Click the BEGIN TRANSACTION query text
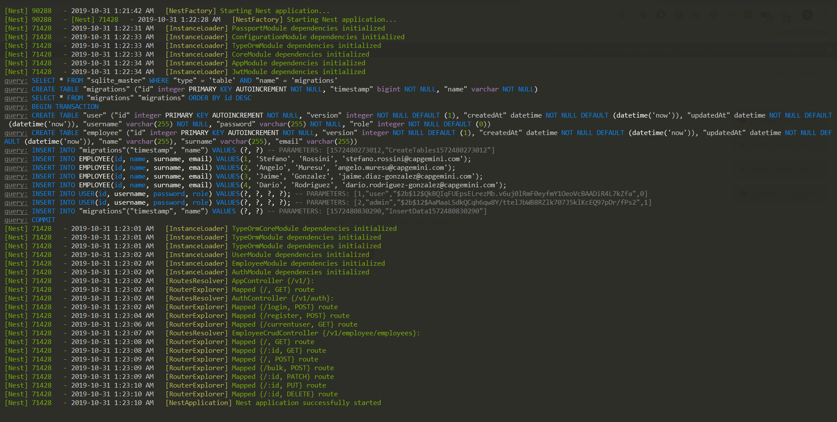837x422 pixels. [65, 107]
